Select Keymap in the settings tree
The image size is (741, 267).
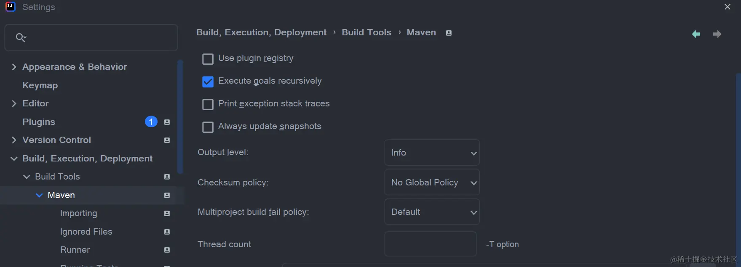coord(40,85)
